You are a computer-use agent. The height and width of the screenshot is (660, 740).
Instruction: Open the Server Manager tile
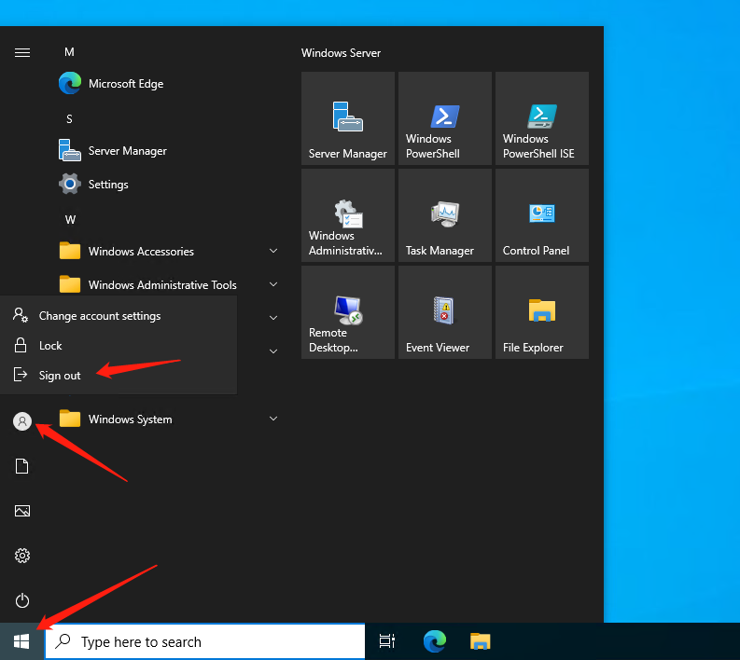click(348, 118)
